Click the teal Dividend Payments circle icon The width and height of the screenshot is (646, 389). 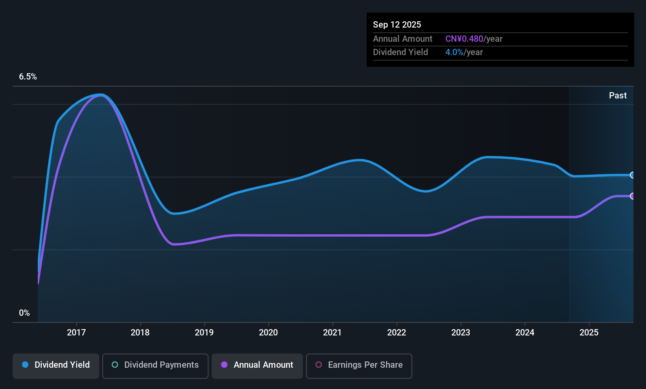pos(114,365)
